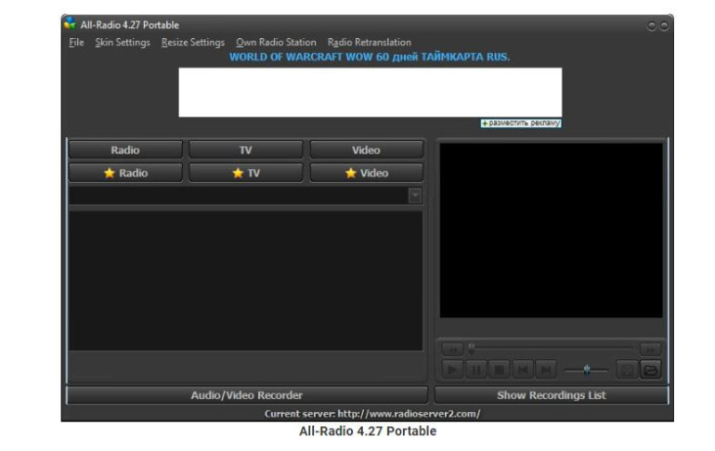Screen dimensions: 715x451
Task: Click the seek bar position marker
Action: [472, 348]
